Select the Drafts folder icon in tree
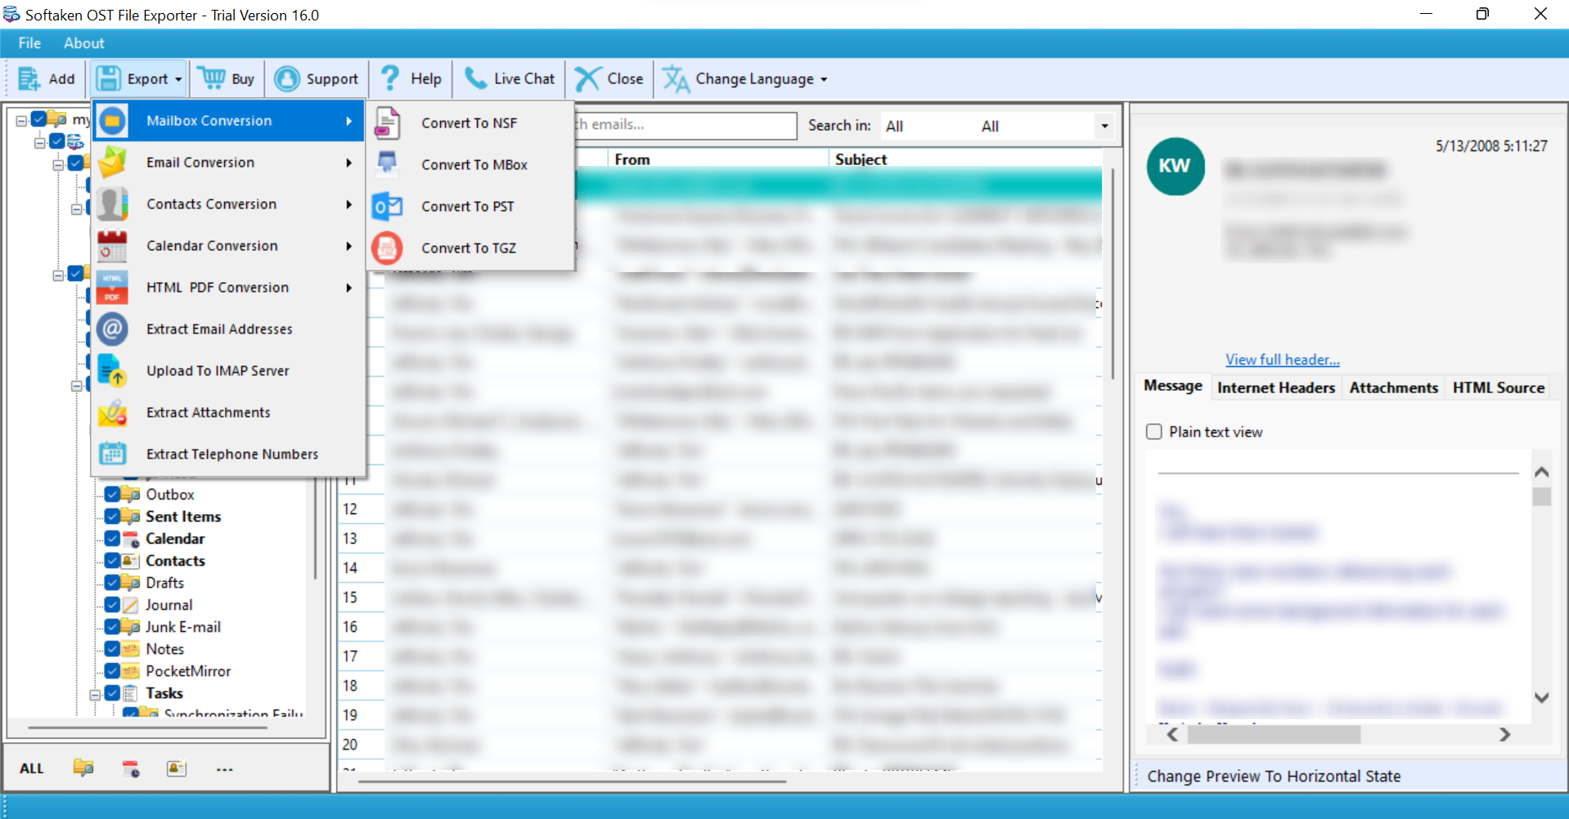 tap(131, 583)
